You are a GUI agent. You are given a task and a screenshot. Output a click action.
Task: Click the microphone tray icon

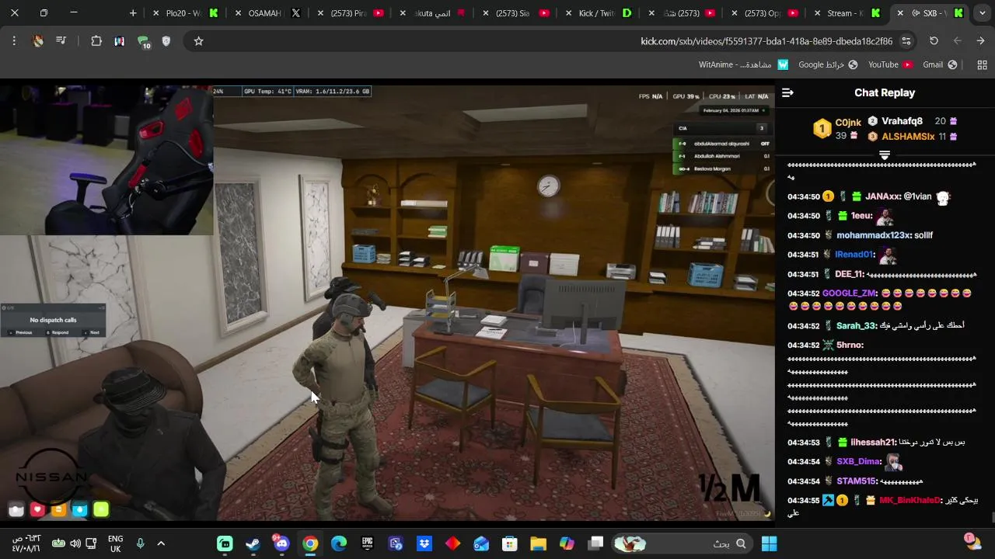click(x=140, y=543)
